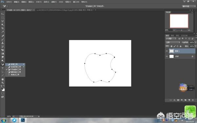
Task: Open the workspace switcher dropdown at top right
Action: click(189, 6)
